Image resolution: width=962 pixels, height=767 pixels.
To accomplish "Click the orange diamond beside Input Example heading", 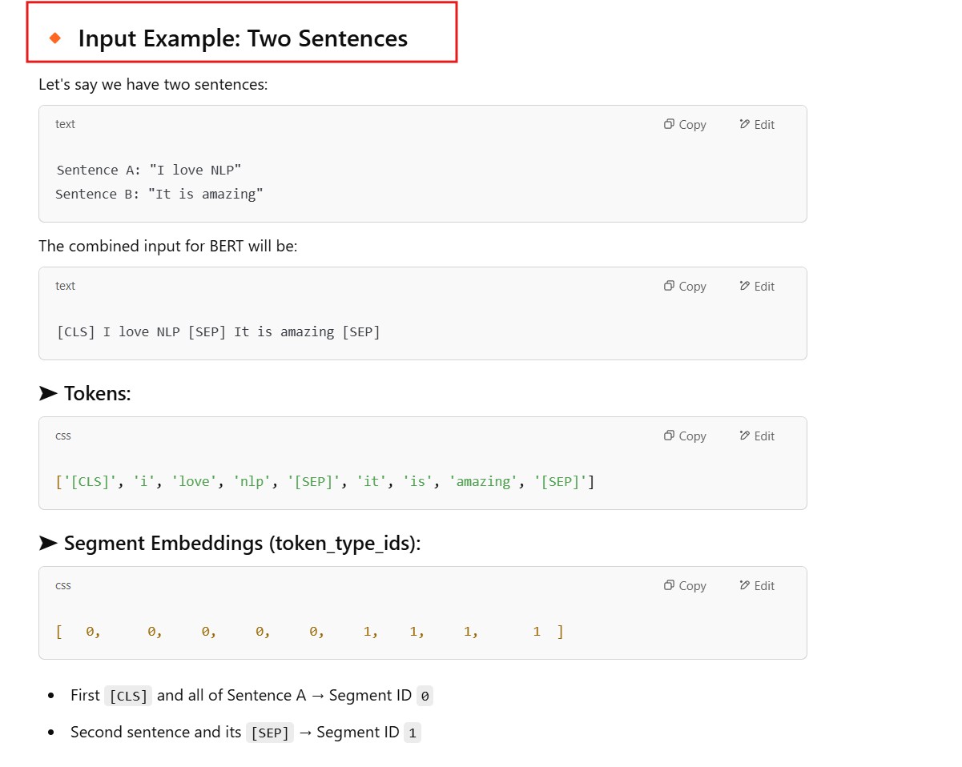I will click(55, 38).
